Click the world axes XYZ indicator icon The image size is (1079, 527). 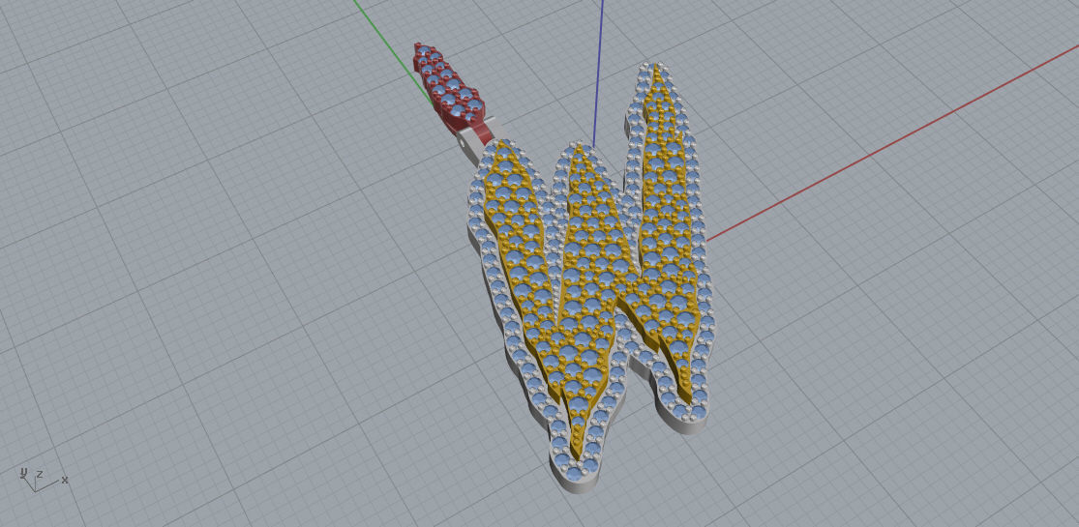(x=43, y=480)
